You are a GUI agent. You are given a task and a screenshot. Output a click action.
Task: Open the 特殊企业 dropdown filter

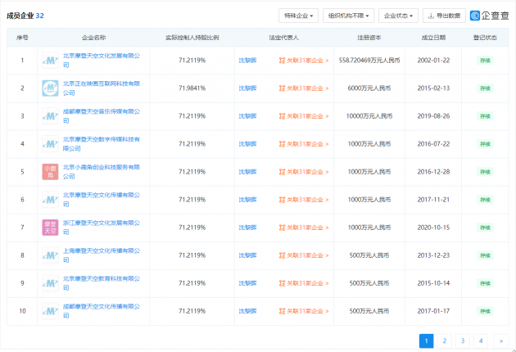point(298,16)
